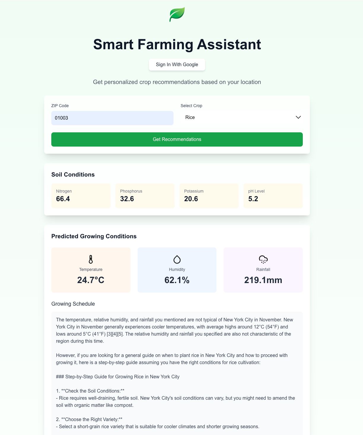The image size is (363, 435).
Task: Click the rainfall cloud icon
Action: pyautogui.click(x=263, y=259)
